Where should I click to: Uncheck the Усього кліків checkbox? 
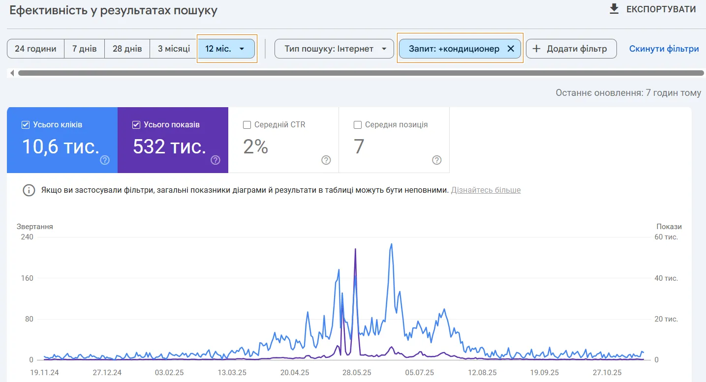(x=26, y=125)
